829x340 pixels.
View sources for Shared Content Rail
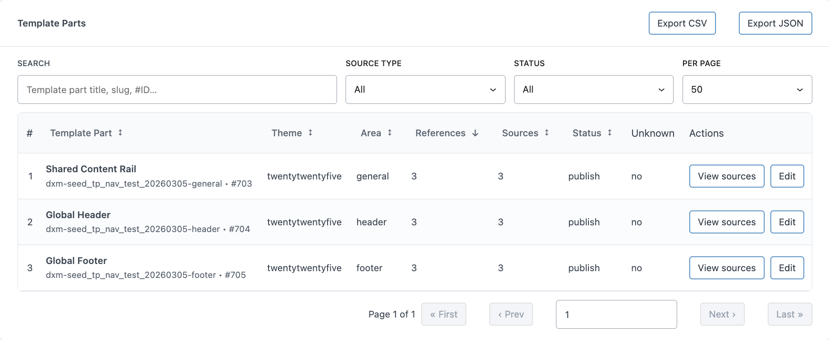coord(726,176)
